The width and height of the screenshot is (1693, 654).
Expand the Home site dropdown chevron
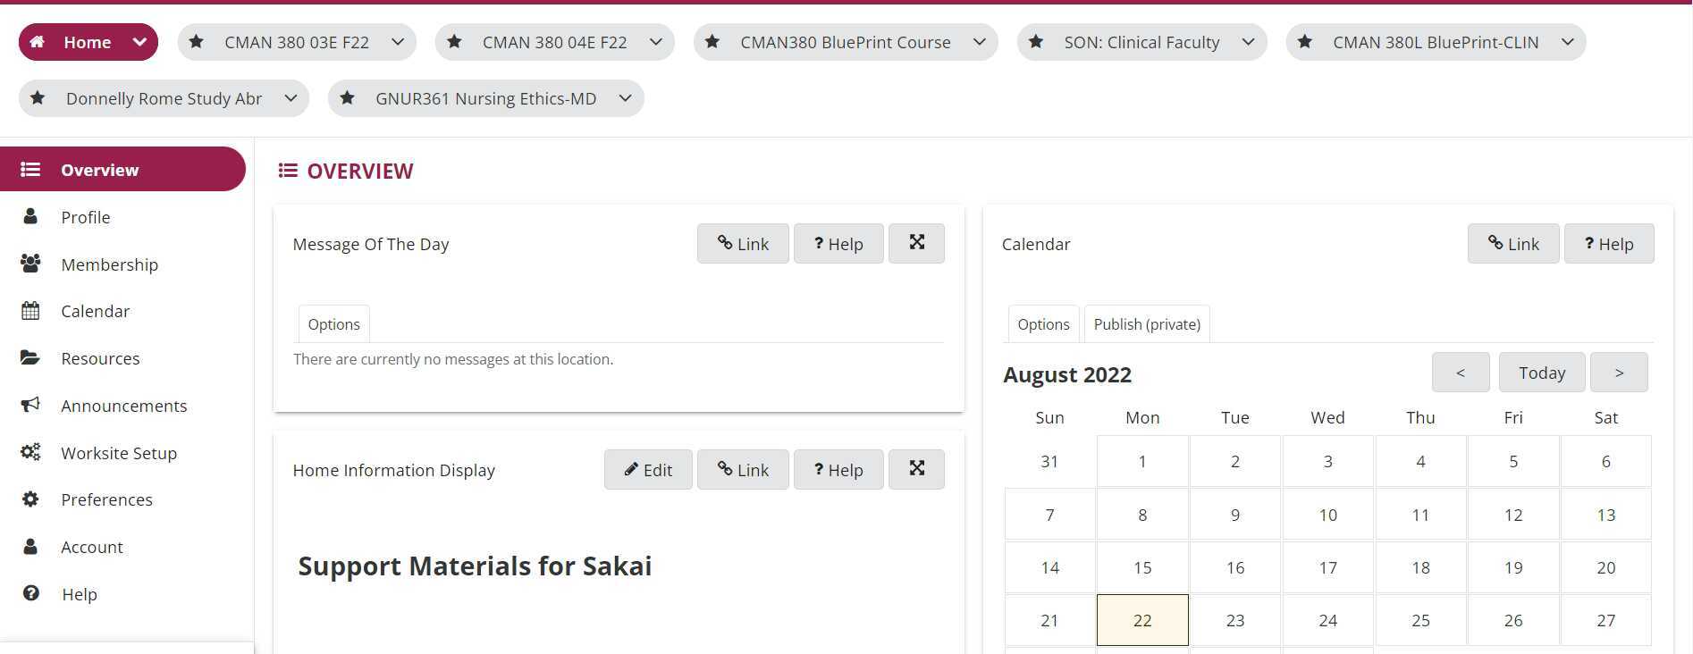[x=139, y=42]
